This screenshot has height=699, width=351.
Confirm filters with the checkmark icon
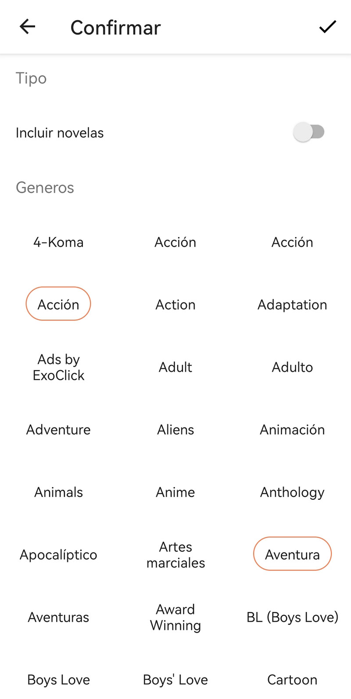(327, 27)
